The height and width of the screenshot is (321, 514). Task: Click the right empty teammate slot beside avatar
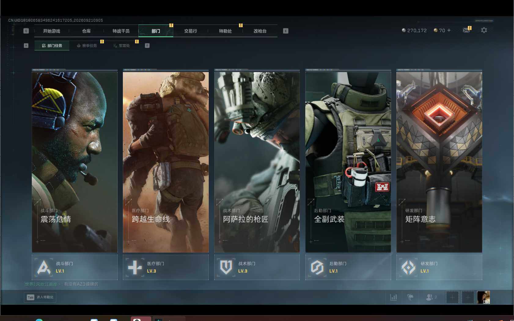pos(468,297)
